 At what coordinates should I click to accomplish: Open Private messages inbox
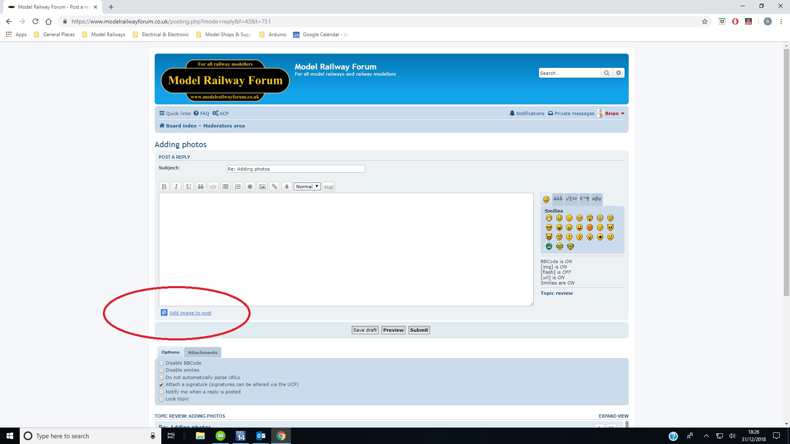(x=571, y=113)
